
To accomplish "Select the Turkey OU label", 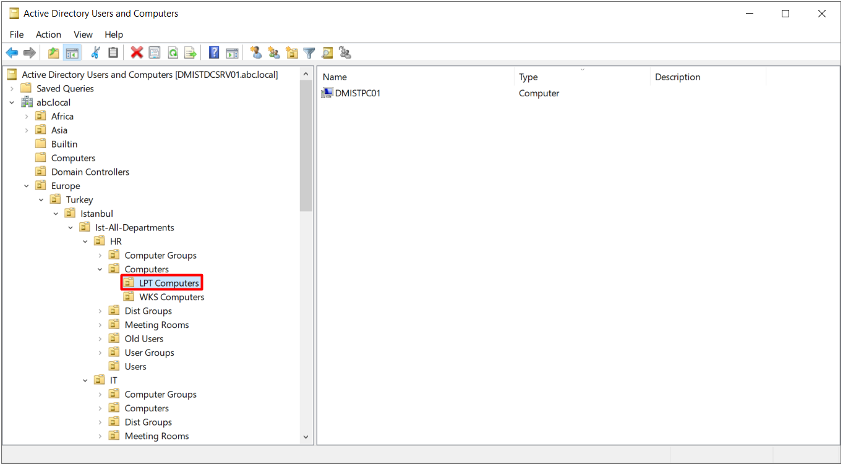I will click(79, 199).
